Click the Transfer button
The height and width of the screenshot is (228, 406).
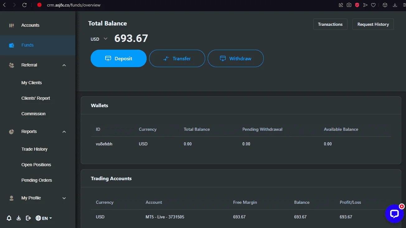[x=177, y=58]
